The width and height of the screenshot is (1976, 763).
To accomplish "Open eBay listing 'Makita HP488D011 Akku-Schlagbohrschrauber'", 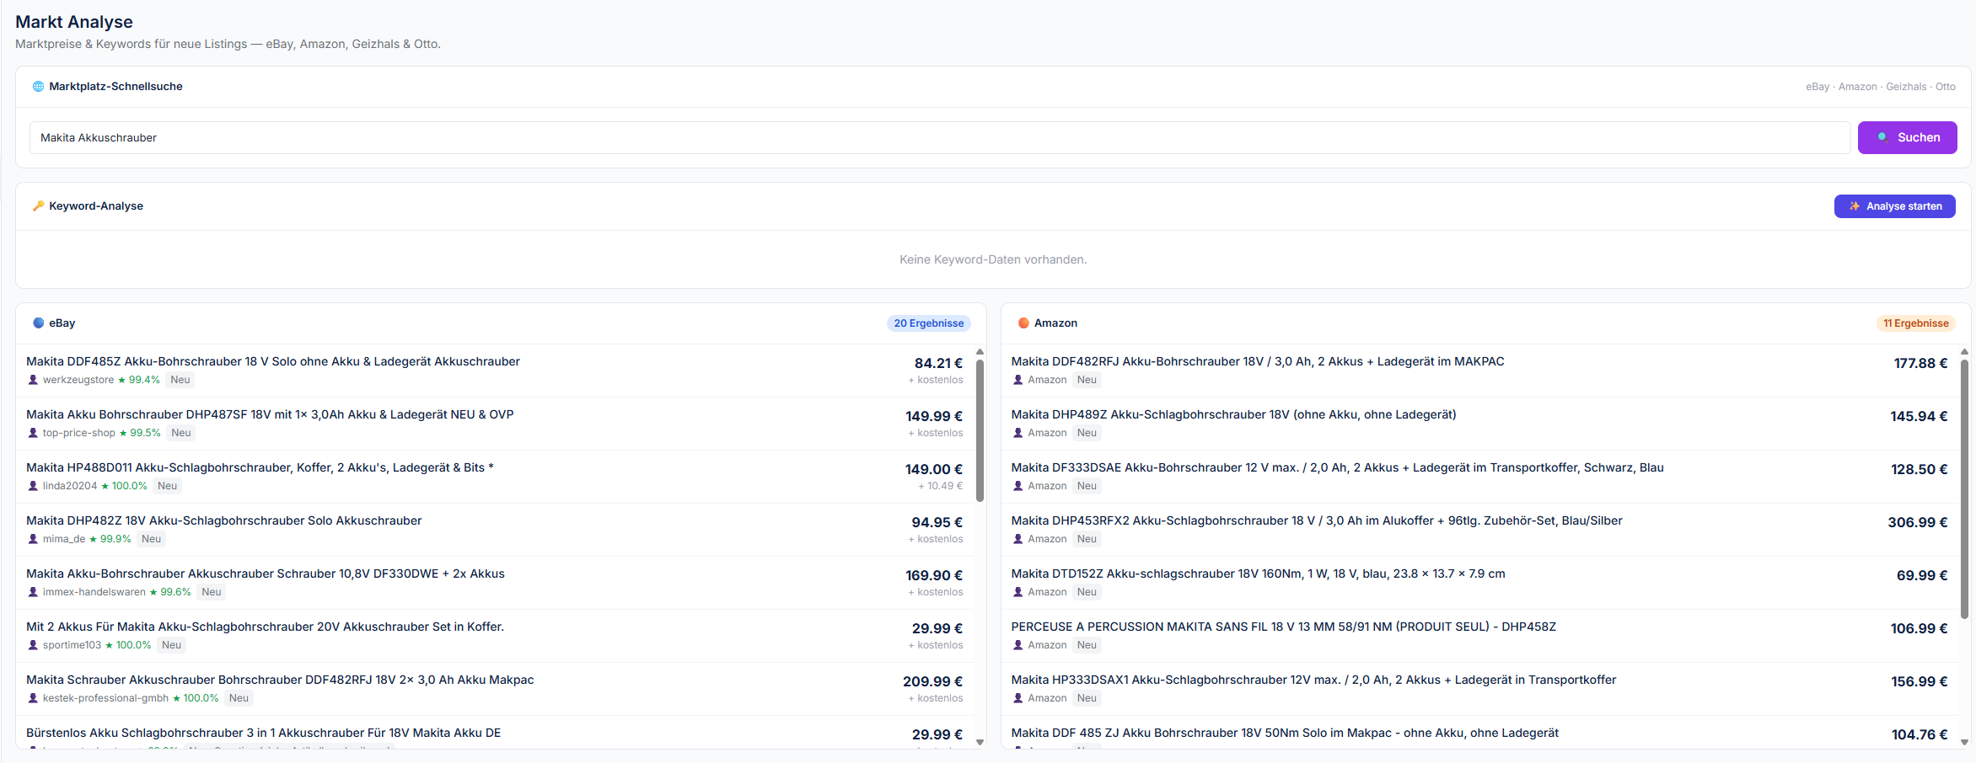I will click(260, 467).
